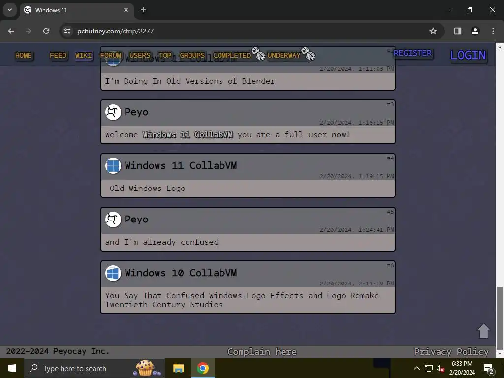Open the Windows Start menu

12,368
